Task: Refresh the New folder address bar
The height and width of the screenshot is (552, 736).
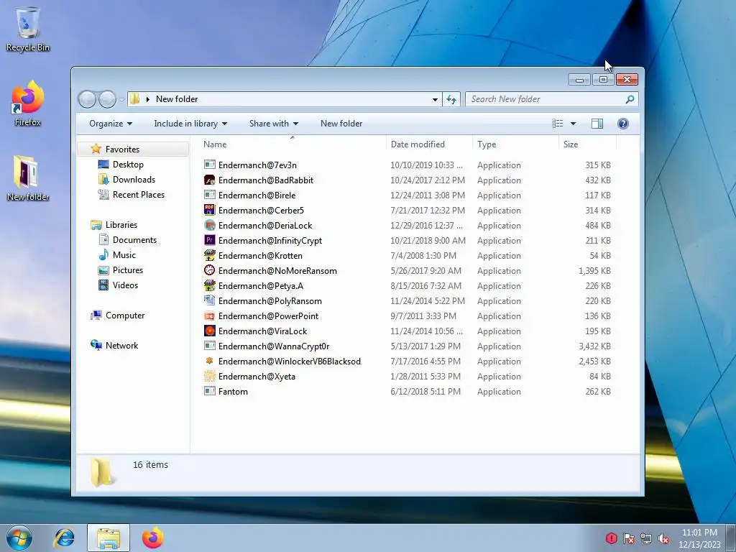Action: [451, 99]
